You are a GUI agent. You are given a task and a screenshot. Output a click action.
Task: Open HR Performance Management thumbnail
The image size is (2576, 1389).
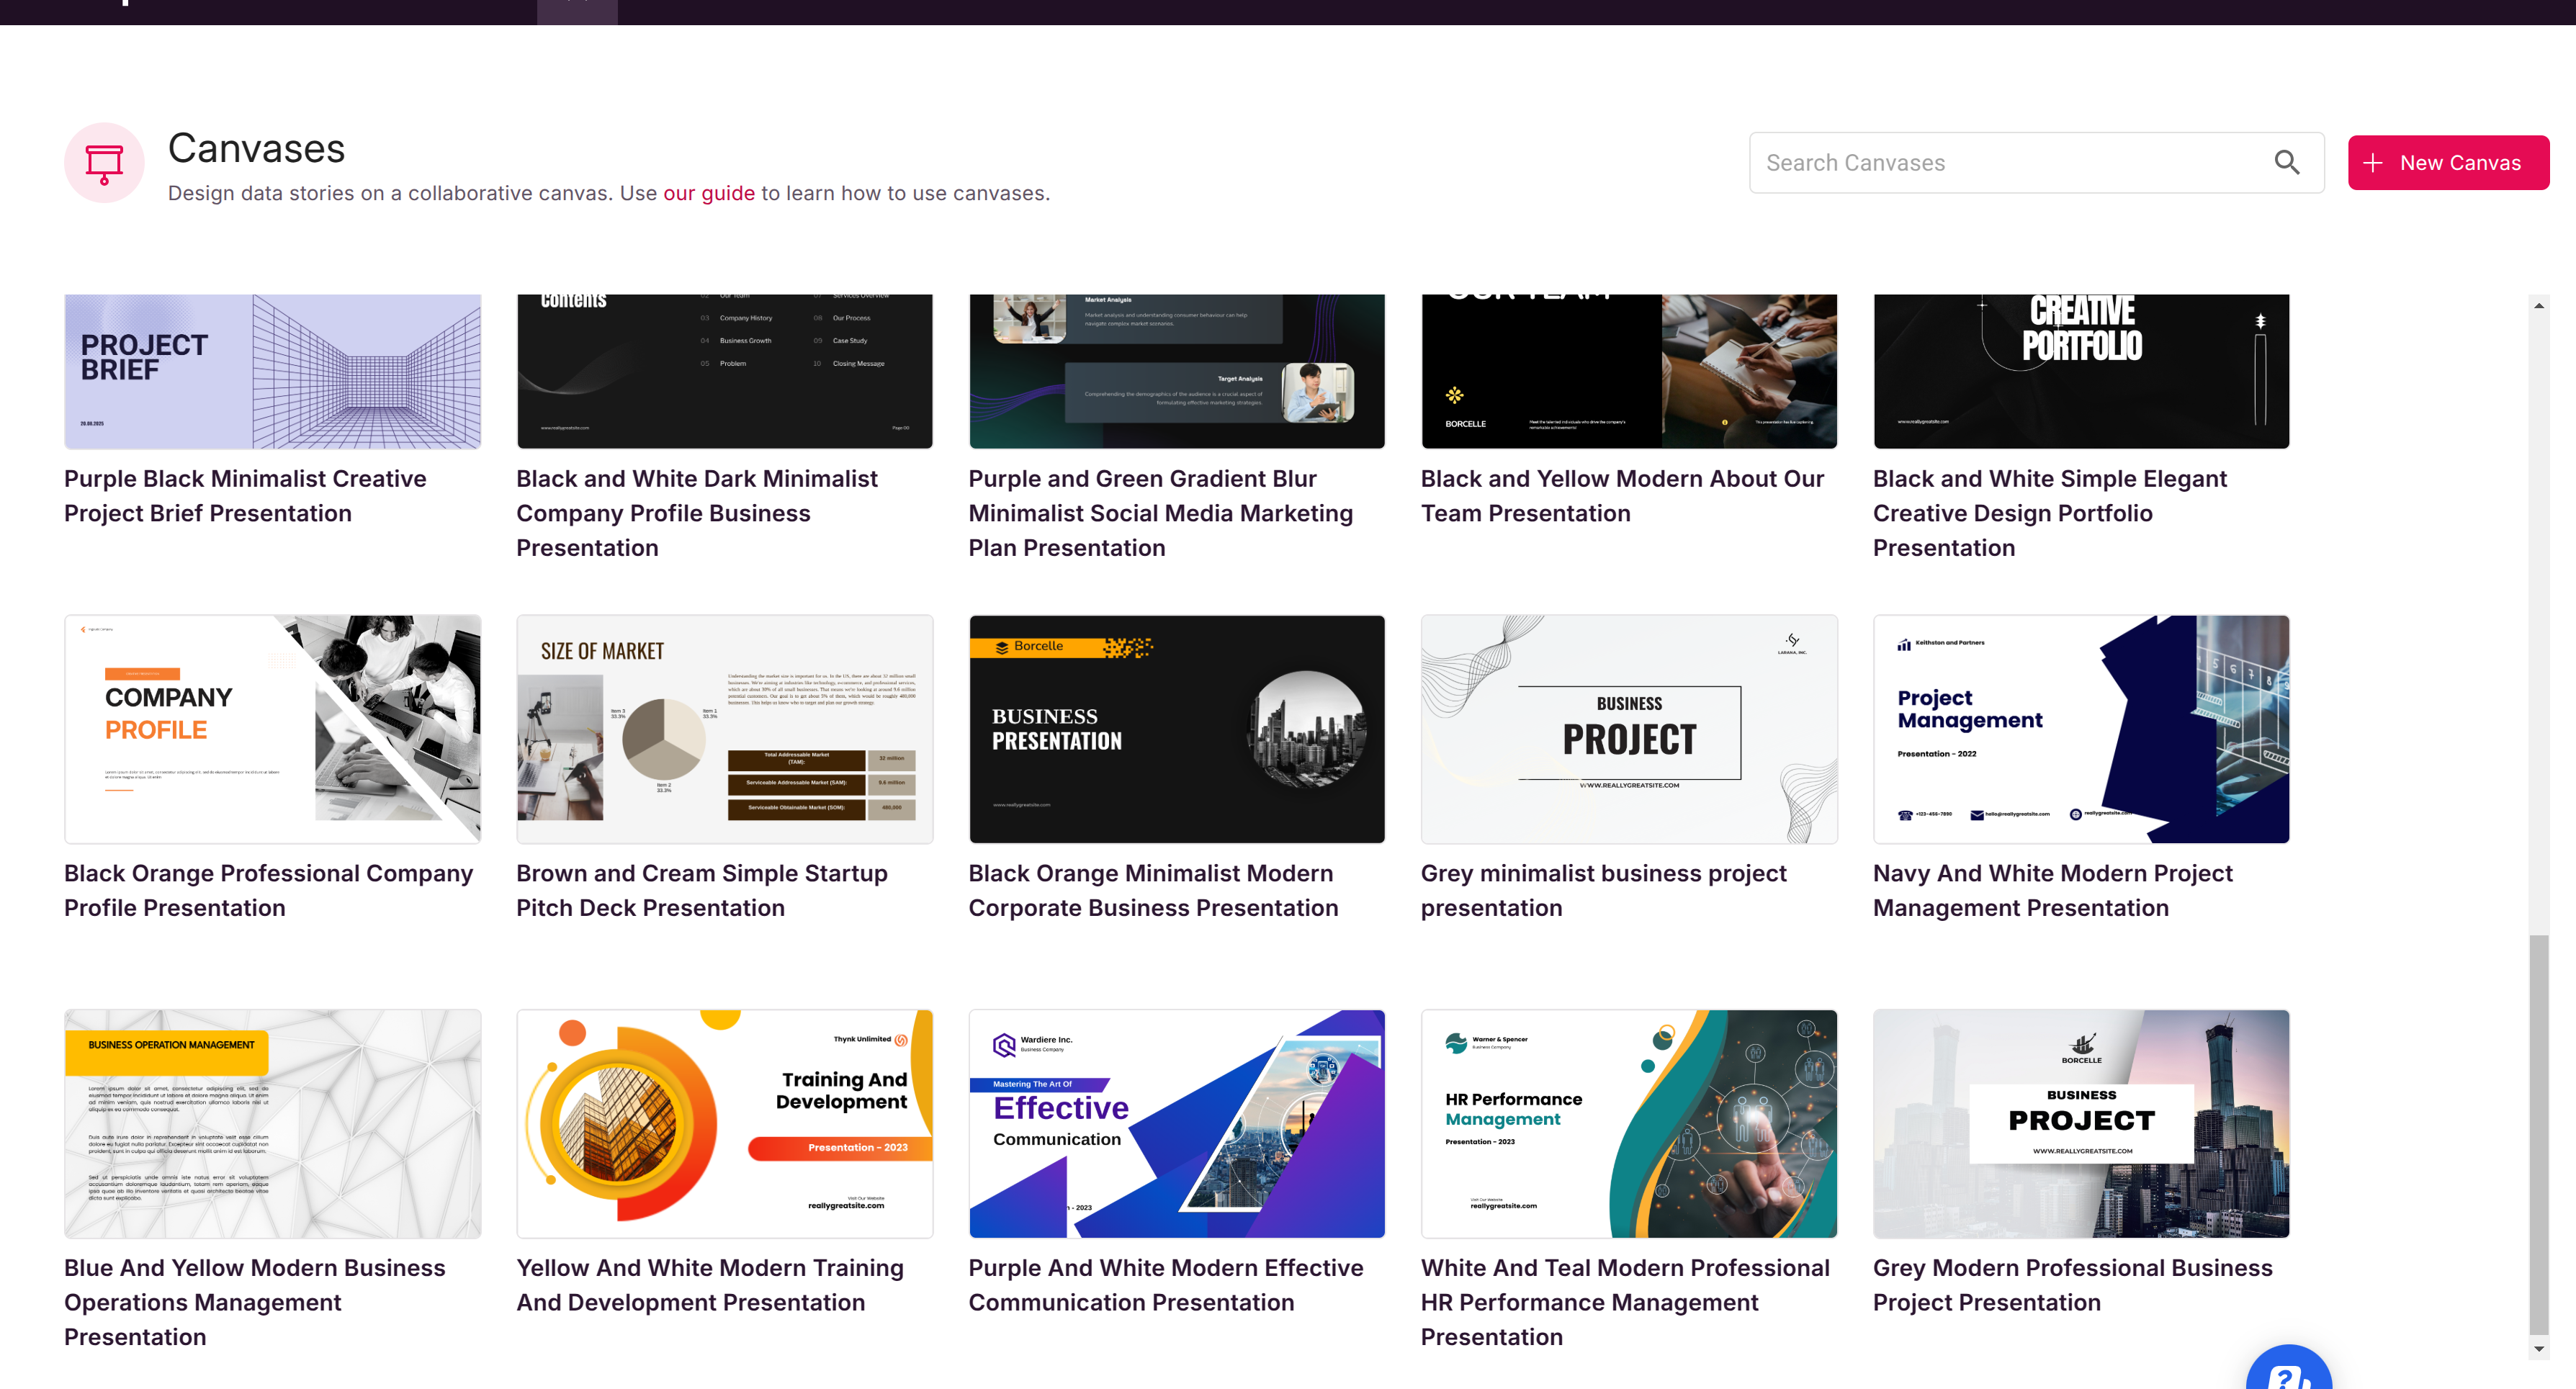pyautogui.click(x=1628, y=1123)
